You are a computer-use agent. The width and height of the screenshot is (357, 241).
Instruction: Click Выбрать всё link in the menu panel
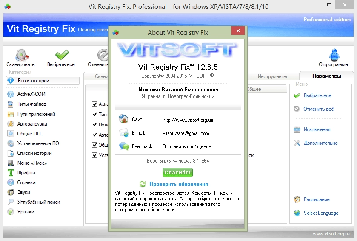317,95
